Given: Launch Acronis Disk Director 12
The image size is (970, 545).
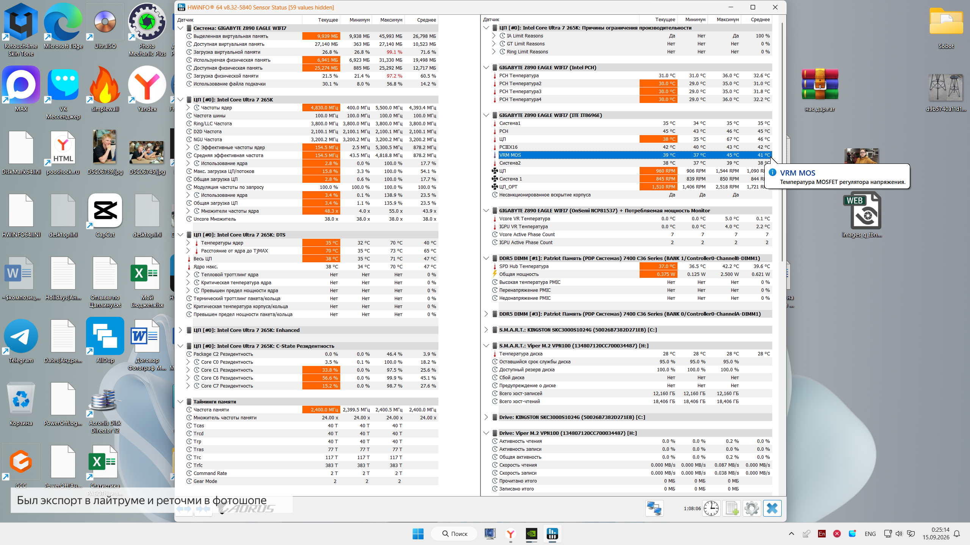Looking at the screenshot, I should [105, 411].
